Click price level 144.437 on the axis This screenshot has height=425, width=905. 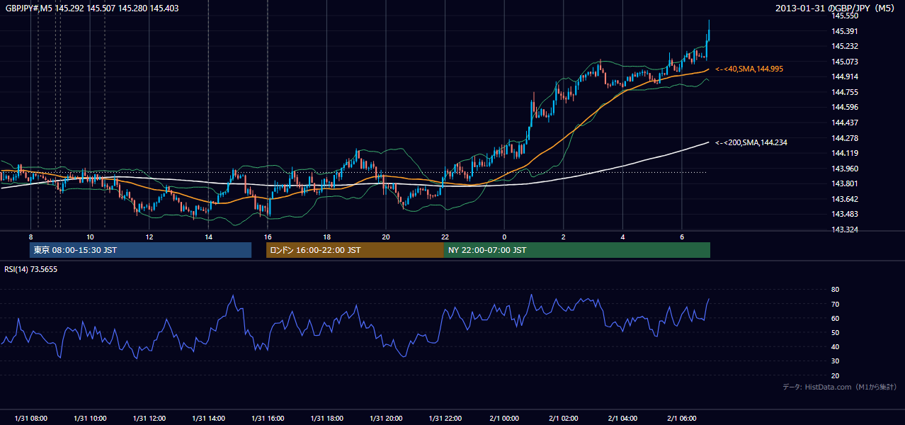click(846, 123)
